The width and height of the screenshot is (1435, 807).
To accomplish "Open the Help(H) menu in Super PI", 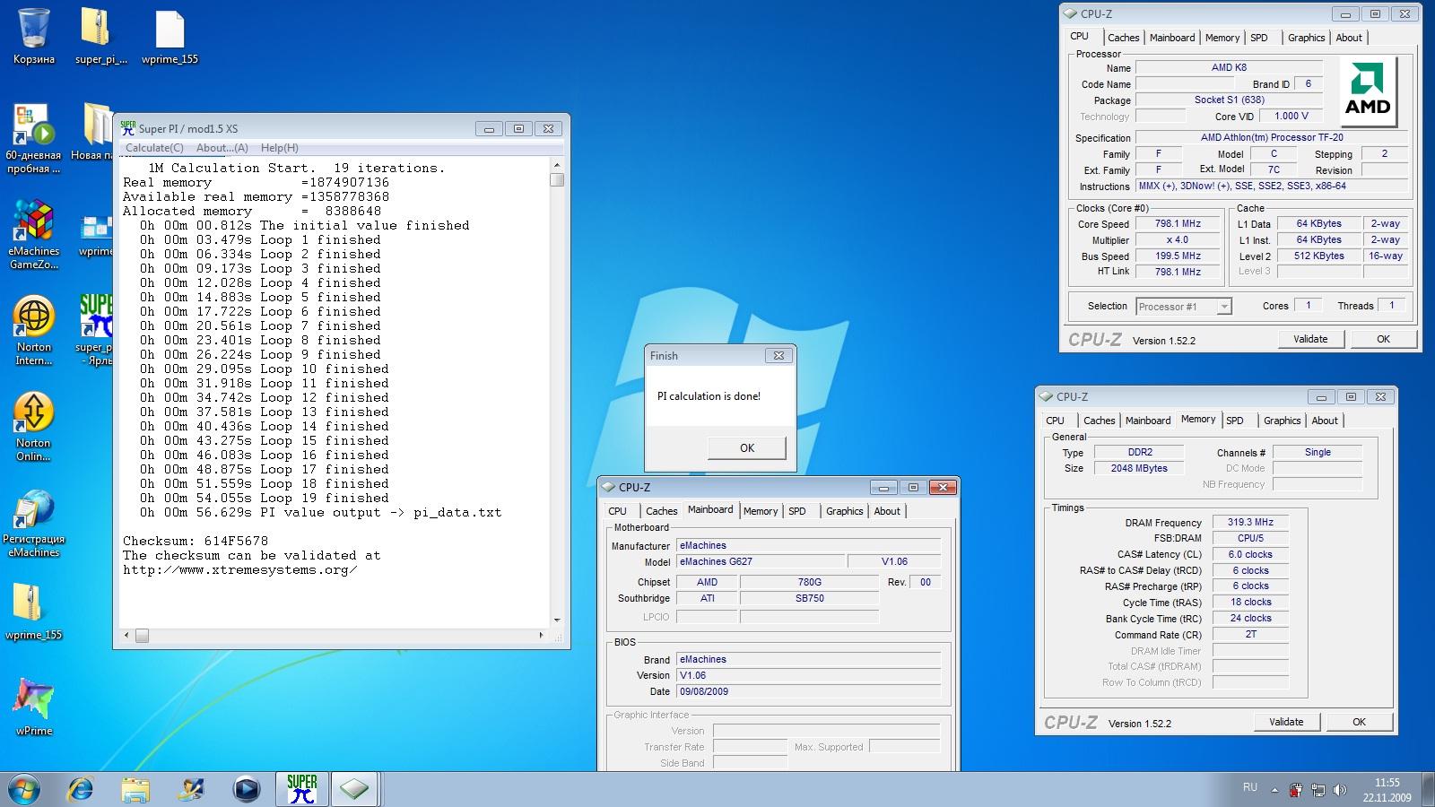I will [280, 148].
